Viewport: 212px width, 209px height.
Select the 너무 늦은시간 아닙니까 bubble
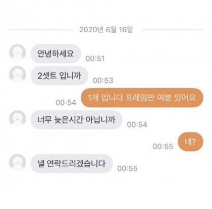coord(76,120)
